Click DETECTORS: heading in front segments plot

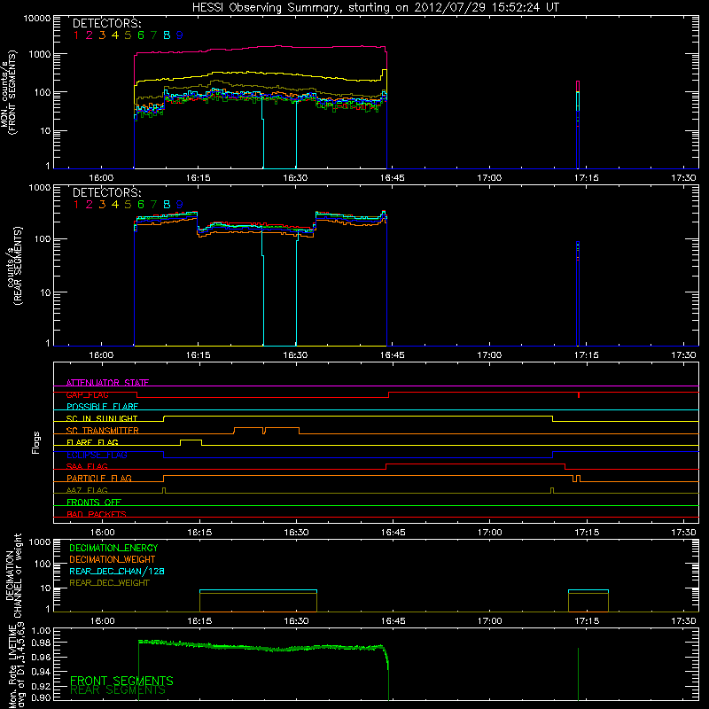click(107, 23)
